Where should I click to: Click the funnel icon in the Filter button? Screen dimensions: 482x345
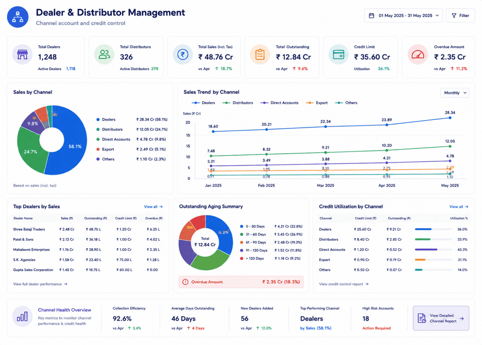point(454,15)
